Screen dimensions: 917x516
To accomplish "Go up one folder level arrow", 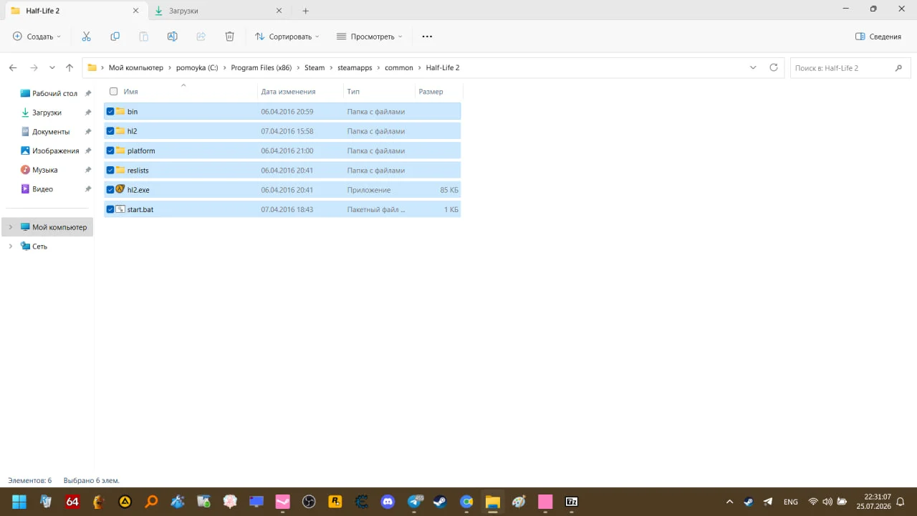I will click(69, 68).
